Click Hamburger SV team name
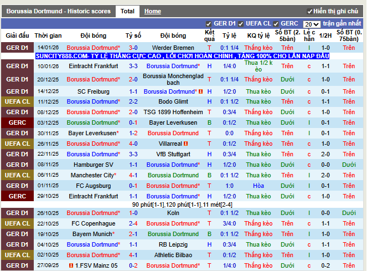The width and height of the screenshot is (367, 271). 94,165
